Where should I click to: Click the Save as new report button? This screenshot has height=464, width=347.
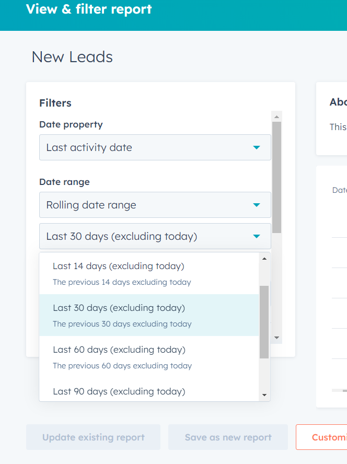[x=228, y=437]
